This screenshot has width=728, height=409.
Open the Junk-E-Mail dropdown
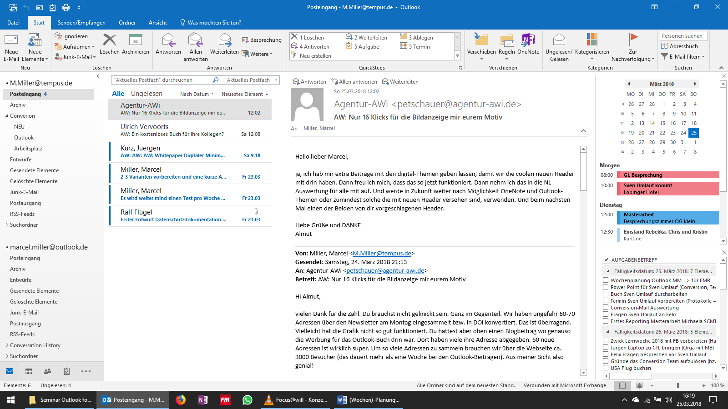tap(76, 57)
